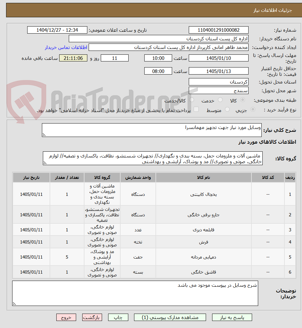The image size is (302, 328).
Task: Click the شرح کلی نیاز text area
Action: click(x=152, y=130)
